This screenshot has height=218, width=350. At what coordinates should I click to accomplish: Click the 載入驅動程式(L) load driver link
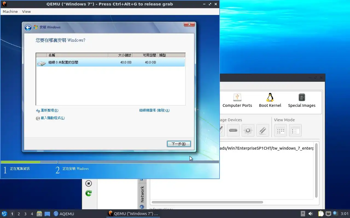click(x=53, y=118)
